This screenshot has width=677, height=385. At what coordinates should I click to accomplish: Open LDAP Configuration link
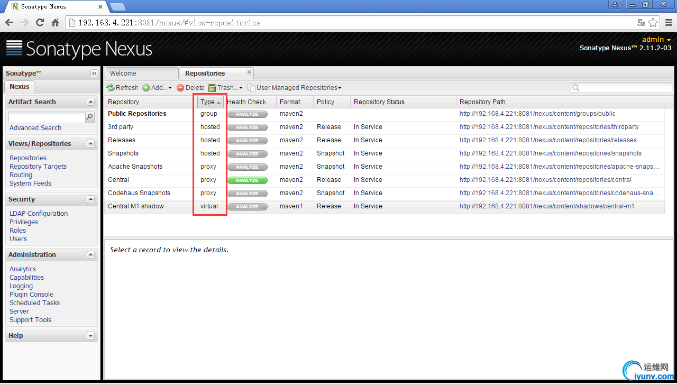pyautogui.click(x=39, y=214)
